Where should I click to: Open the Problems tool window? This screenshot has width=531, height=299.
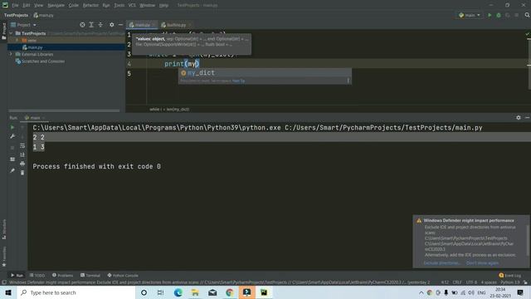tap(63, 275)
